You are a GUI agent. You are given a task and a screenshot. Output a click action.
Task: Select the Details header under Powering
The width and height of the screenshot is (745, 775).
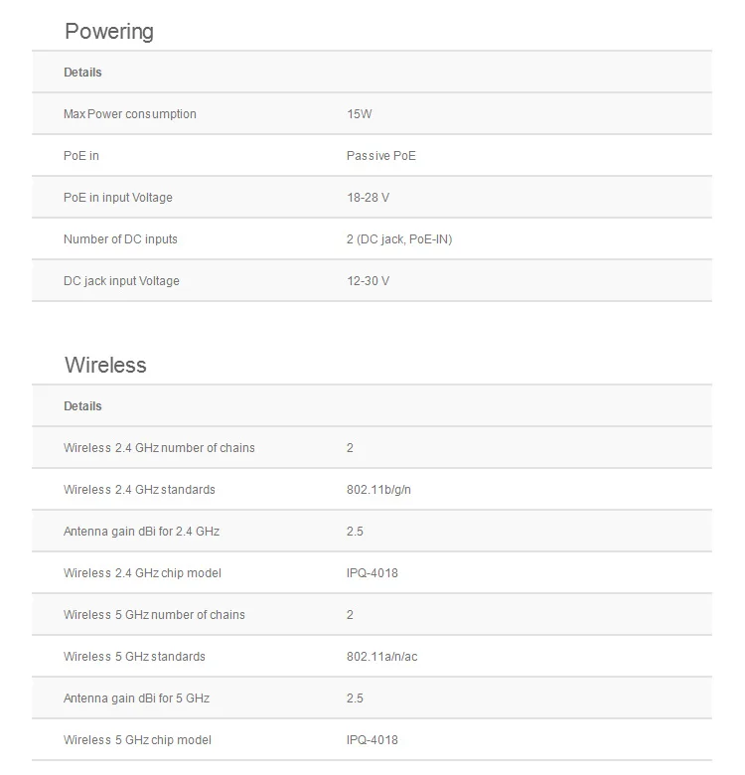[x=82, y=73]
